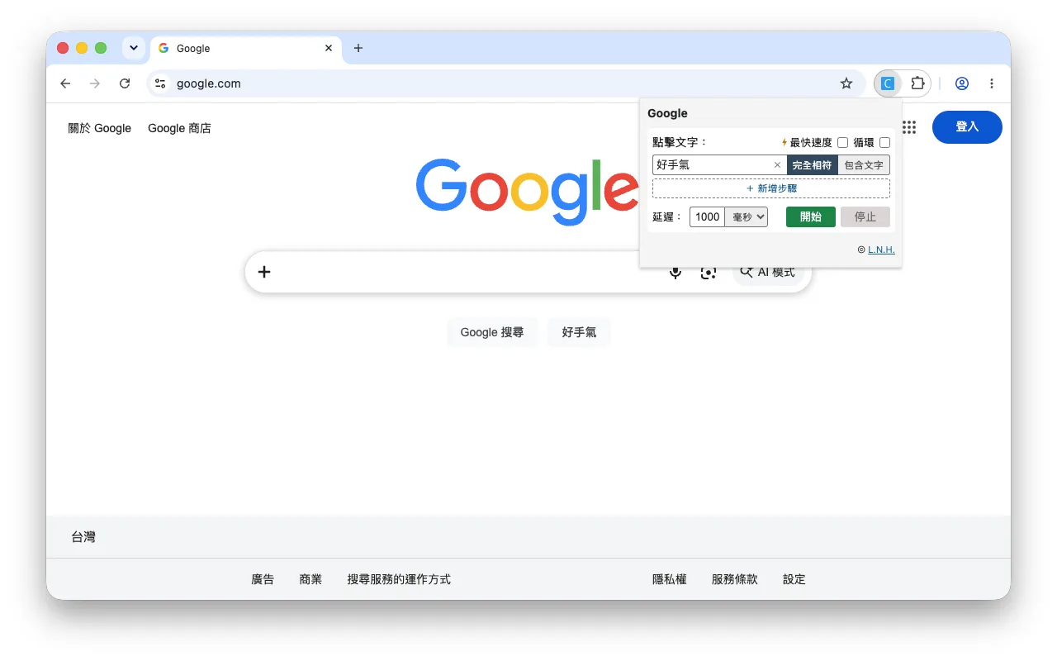Click the bold Google title in extension popup
The width and height of the screenshot is (1057, 661).
coord(667,113)
